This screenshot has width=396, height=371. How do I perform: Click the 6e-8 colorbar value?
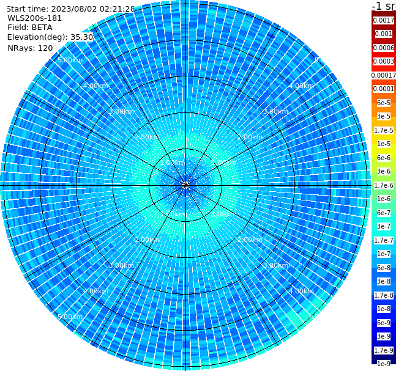pyautogui.click(x=384, y=268)
